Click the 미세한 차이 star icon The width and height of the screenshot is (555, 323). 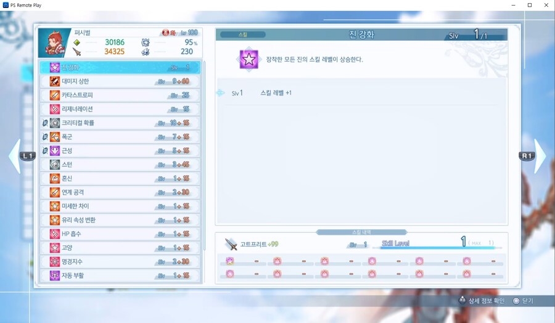54,206
